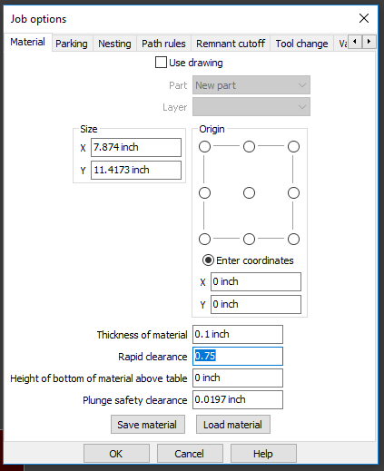
Task: Go to the Tool change tab
Action: [x=301, y=44]
